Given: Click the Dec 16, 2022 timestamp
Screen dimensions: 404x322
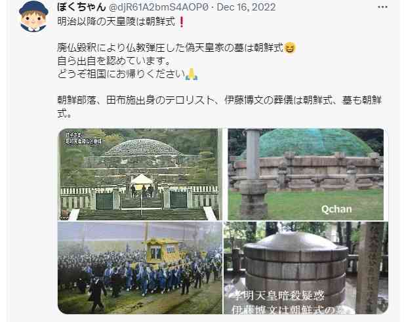Looking at the screenshot, I should (x=247, y=7).
